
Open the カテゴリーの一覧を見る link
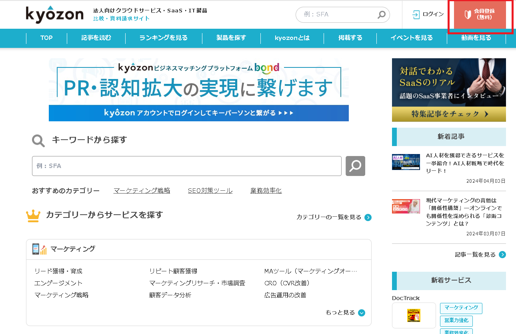tap(329, 217)
